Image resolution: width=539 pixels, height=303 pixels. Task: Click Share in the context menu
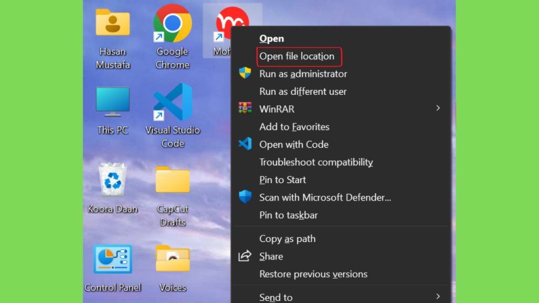pos(271,257)
